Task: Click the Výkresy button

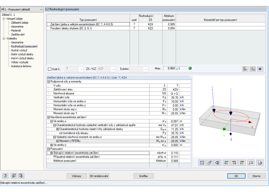Action: pyautogui.click(x=77, y=176)
